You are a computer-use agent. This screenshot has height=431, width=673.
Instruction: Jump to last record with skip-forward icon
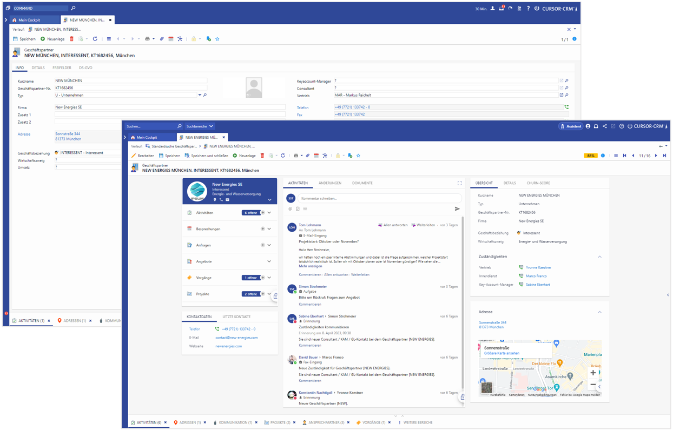[664, 156]
